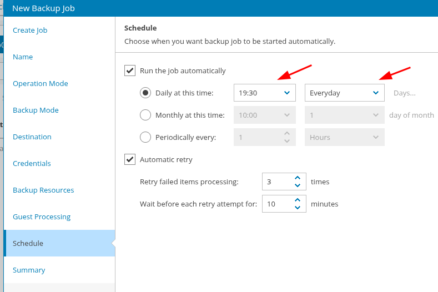Choose Periodically every radio option

pos(145,137)
